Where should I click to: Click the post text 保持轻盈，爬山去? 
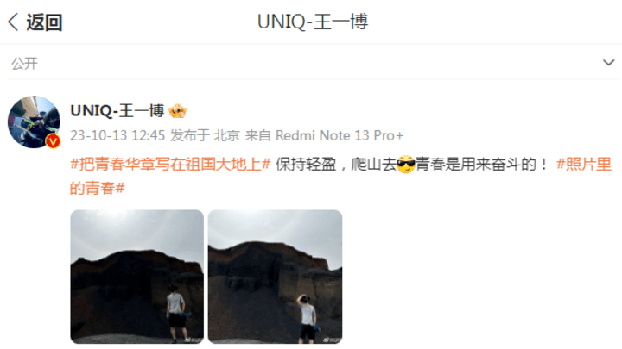336,164
